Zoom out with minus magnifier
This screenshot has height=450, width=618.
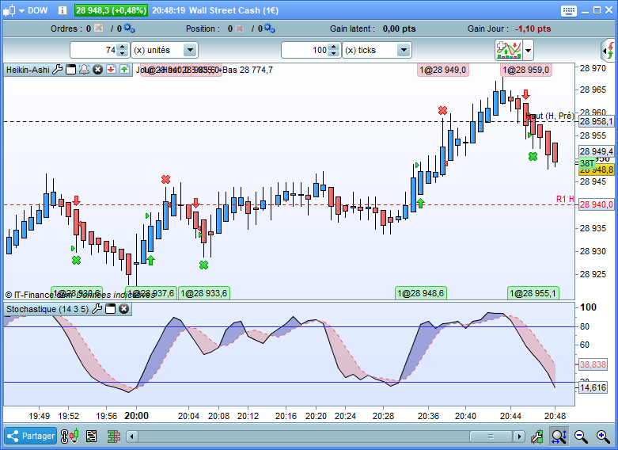(x=581, y=437)
